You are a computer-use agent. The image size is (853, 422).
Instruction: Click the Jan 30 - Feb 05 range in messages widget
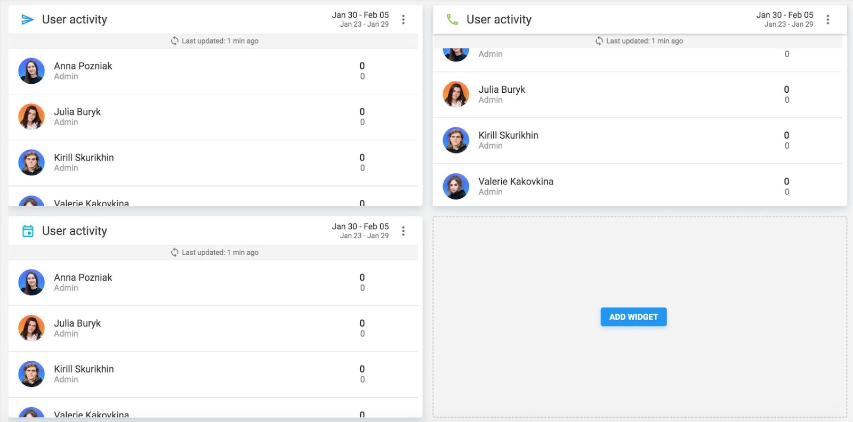click(360, 15)
